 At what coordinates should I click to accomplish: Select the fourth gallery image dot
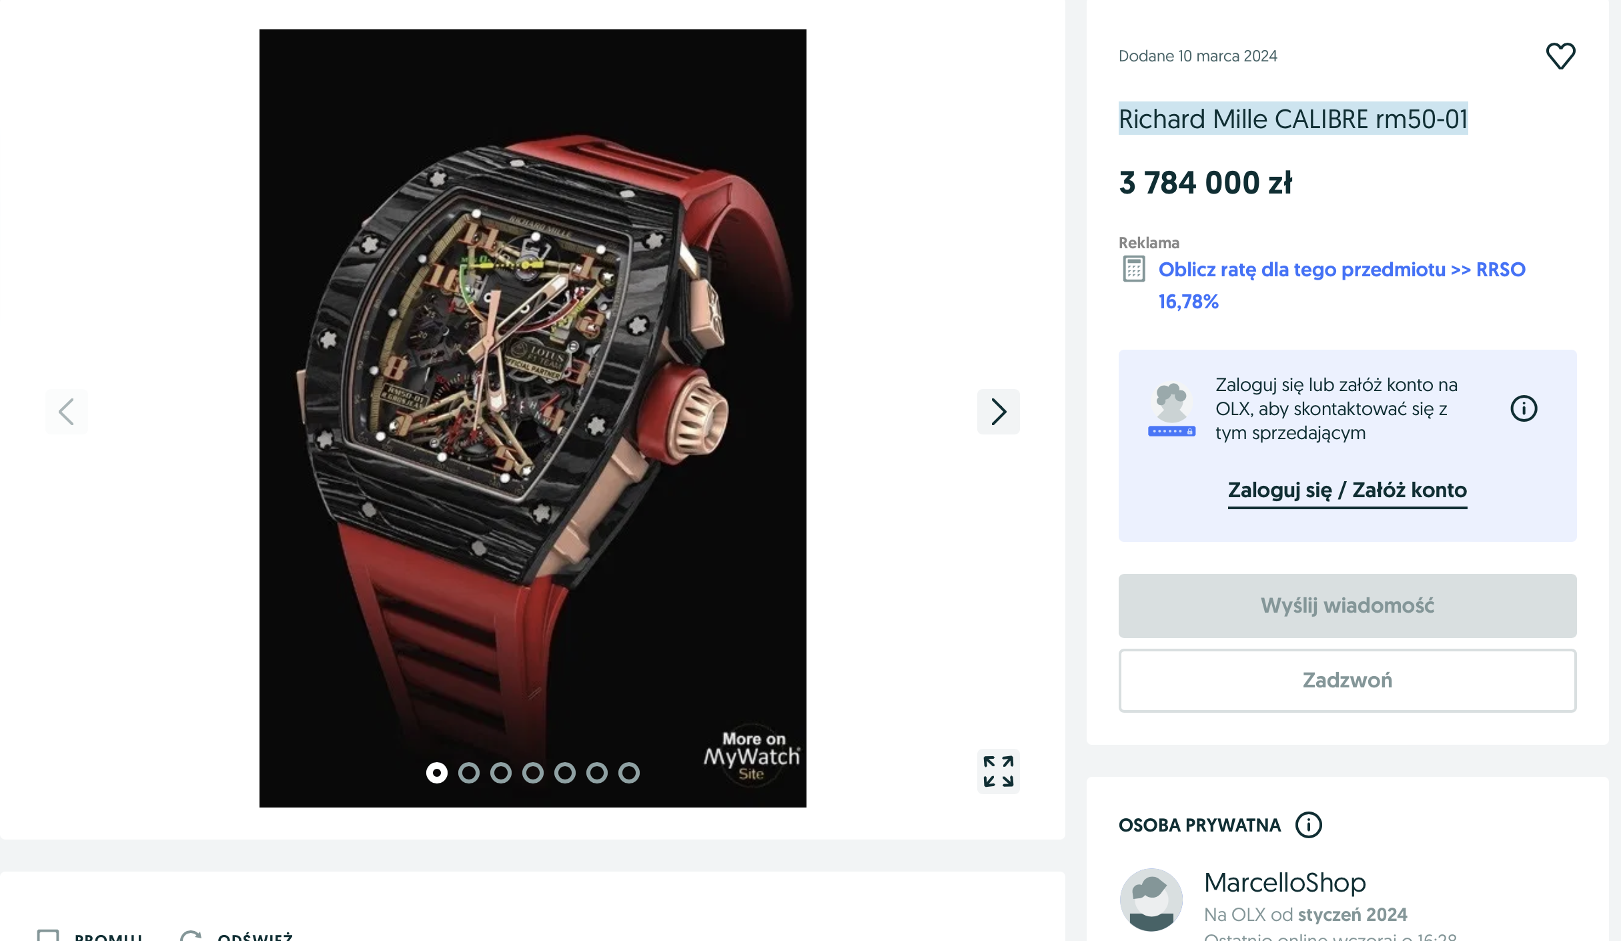click(533, 773)
